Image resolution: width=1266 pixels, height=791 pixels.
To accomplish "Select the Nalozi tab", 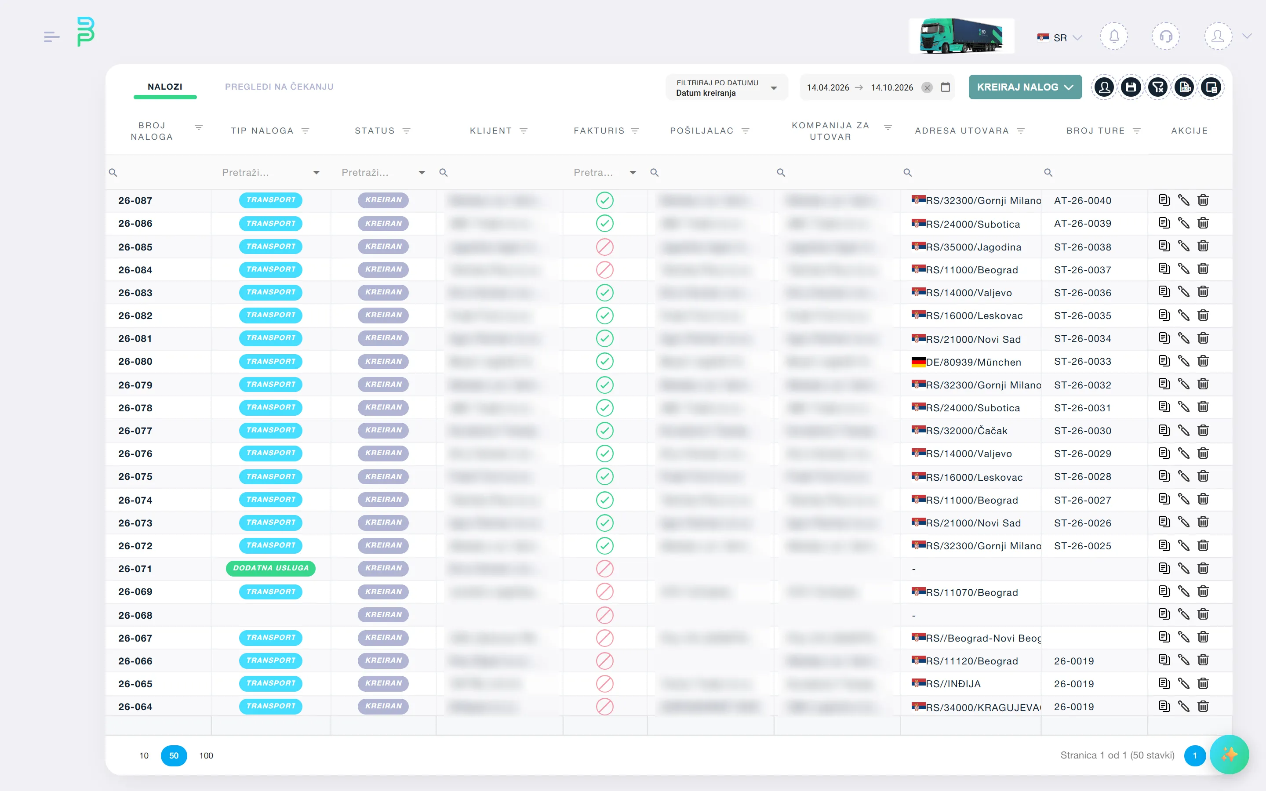I will 165,87.
